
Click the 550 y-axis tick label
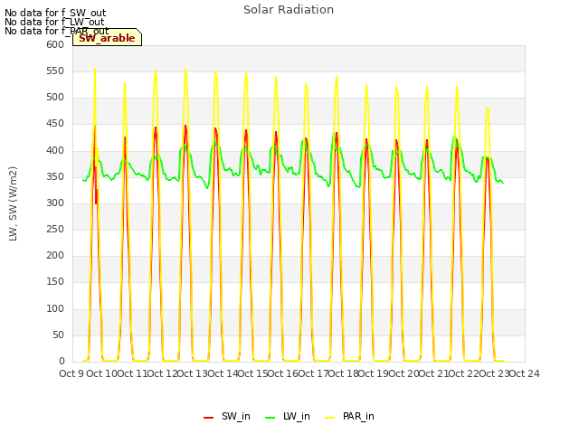pyautogui.click(x=55, y=71)
